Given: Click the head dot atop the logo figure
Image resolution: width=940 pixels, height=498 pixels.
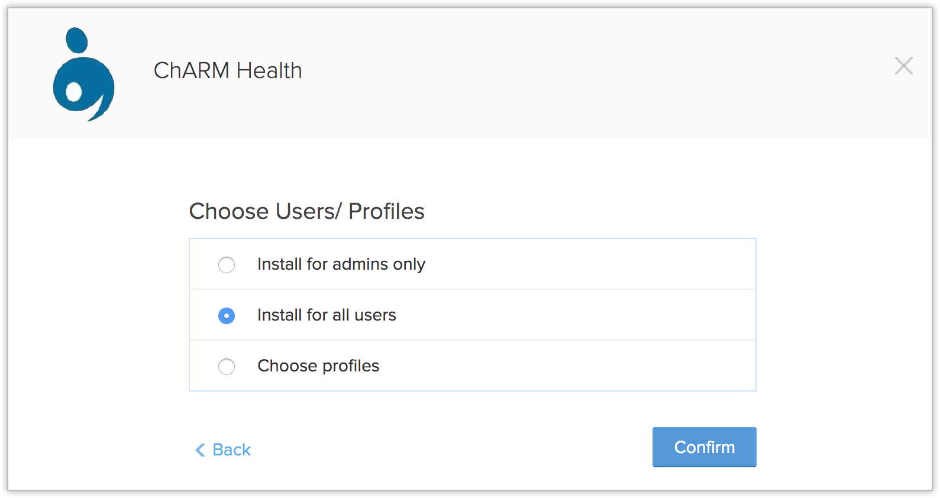Looking at the screenshot, I should pyautogui.click(x=76, y=40).
